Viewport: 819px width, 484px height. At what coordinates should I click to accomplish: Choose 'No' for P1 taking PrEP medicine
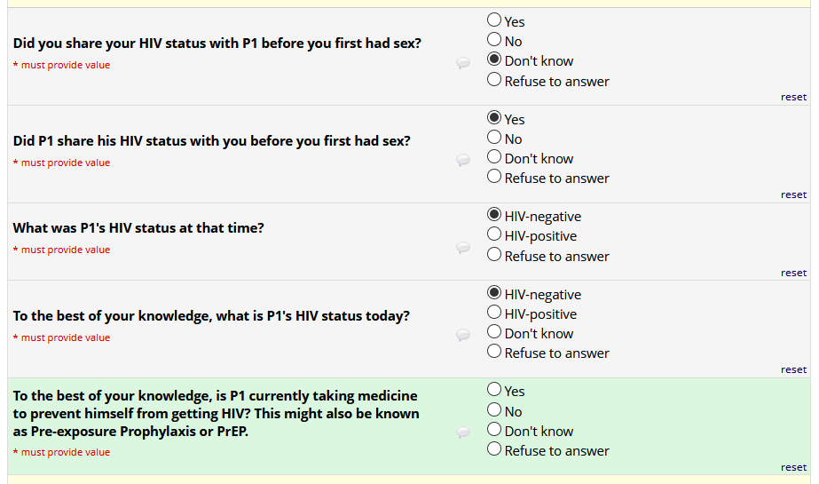tap(494, 410)
